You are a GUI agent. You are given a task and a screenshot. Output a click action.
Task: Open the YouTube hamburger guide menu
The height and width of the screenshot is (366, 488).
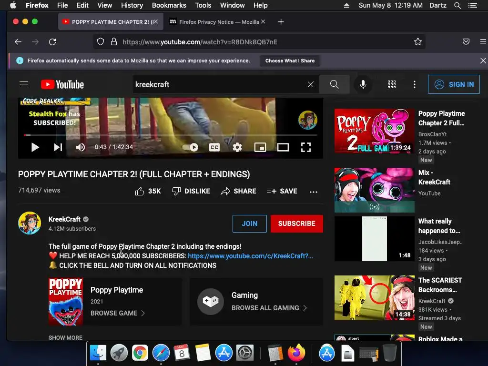click(x=24, y=84)
